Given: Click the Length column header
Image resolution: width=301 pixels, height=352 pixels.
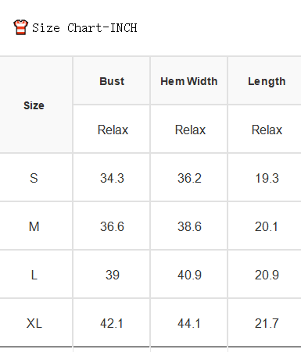Looking at the screenshot, I should point(265,81).
